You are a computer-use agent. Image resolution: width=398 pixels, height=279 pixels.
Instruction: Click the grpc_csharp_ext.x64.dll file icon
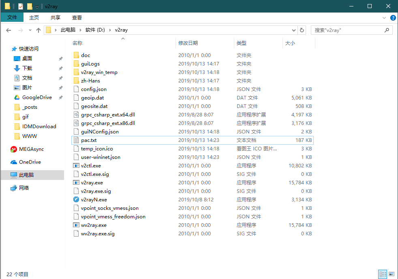click(x=76, y=115)
